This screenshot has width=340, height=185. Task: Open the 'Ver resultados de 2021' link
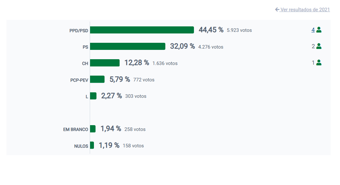click(x=305, y=10)
